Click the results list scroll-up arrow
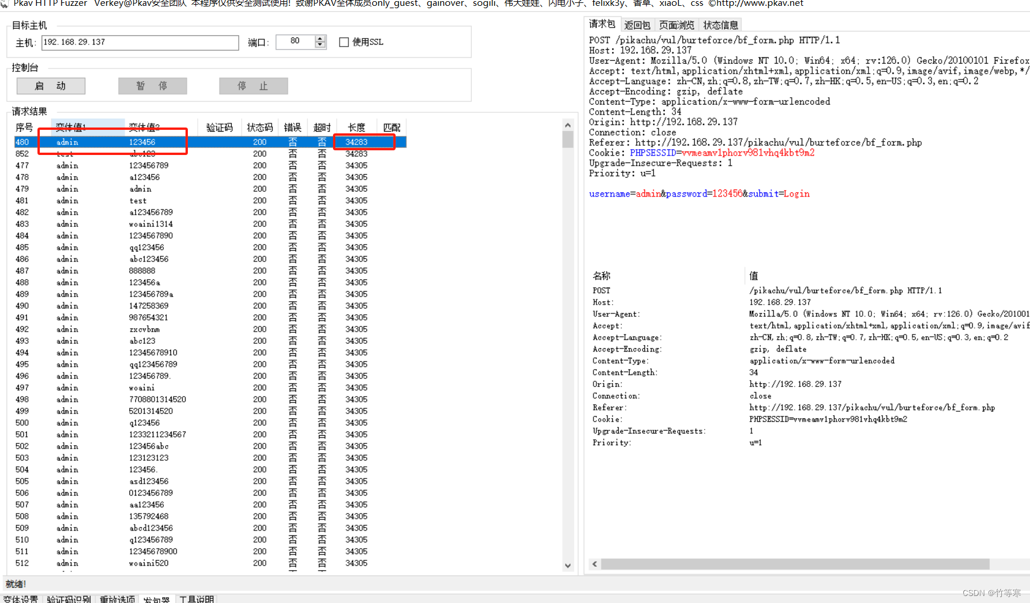 point(568,125)
